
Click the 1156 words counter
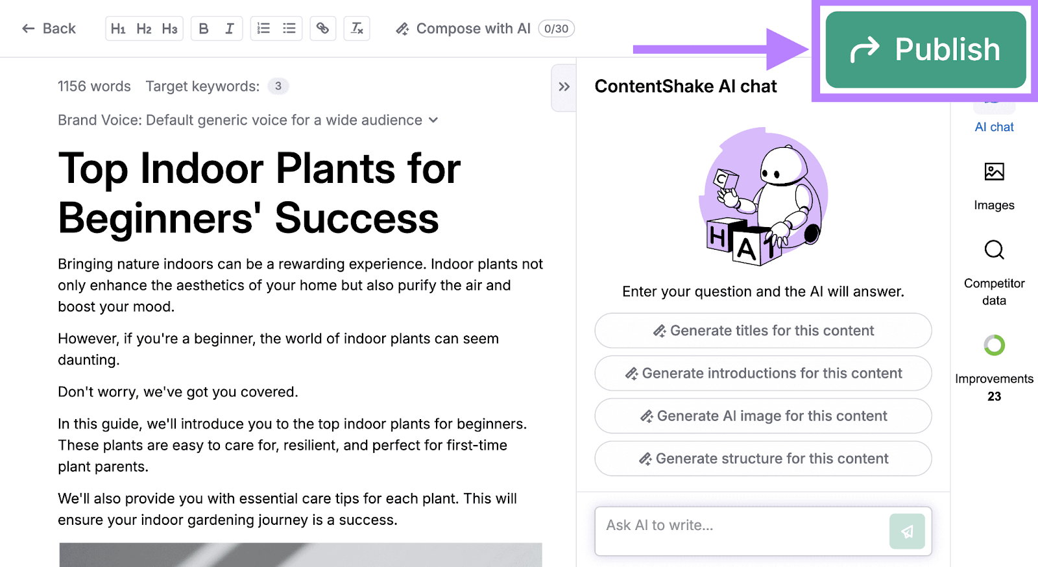pos(94,86)
